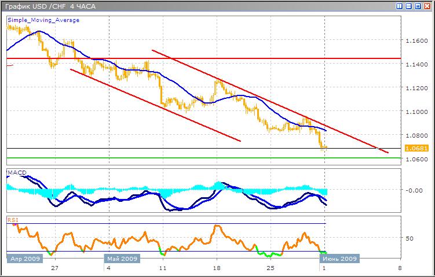The height and width of the screenshot is (277, 435).
Task: Click the 1.1600 price axis label
Action: [416, 41]
